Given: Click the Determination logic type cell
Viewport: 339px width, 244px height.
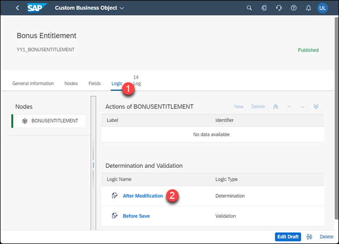Looking at the screenshot, I should pos(230,196).
